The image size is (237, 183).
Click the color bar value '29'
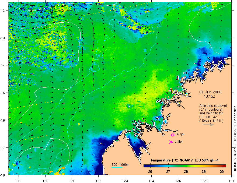pyautogui.click(x=204, y=171)
